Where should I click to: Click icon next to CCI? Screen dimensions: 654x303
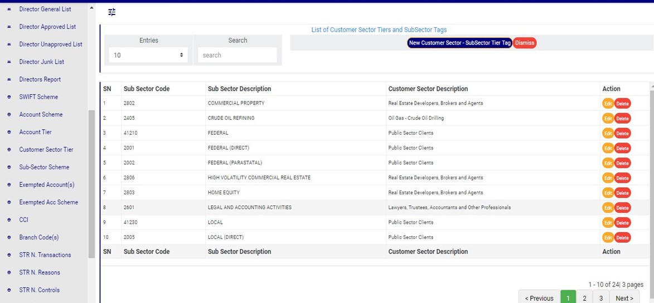click(x=9, y=220)
